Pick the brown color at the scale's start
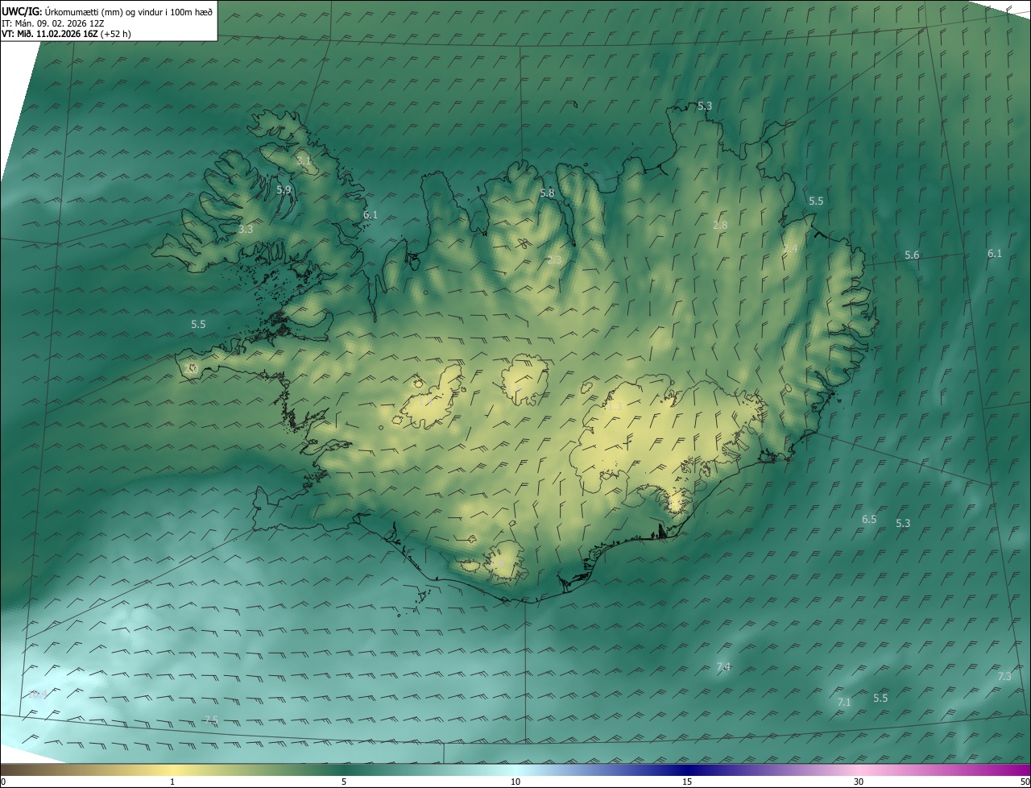 5,769
